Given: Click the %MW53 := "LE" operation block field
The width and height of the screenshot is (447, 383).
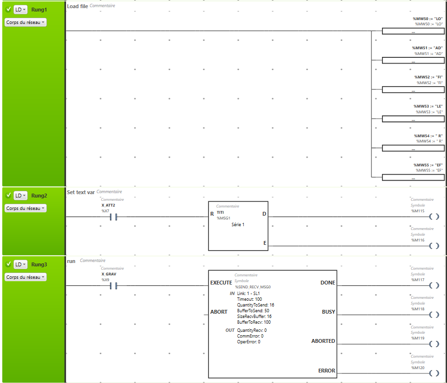Looking at the screenshot, I should [413, 120].
